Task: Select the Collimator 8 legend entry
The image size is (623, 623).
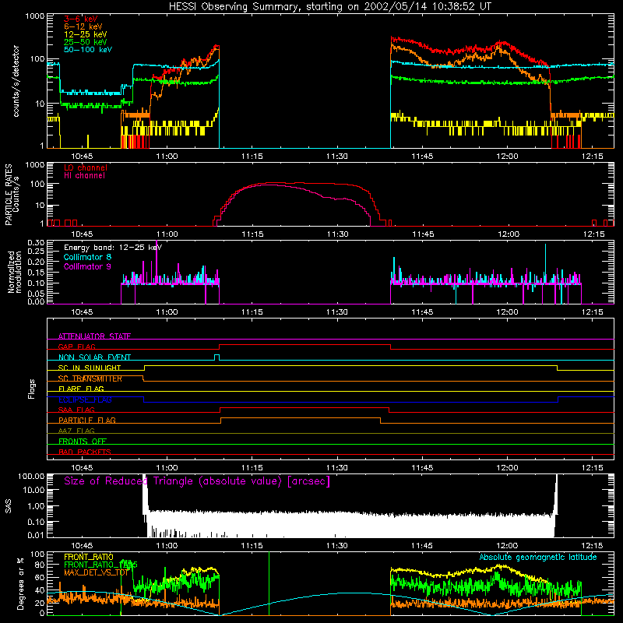Action: pos(87,257)
